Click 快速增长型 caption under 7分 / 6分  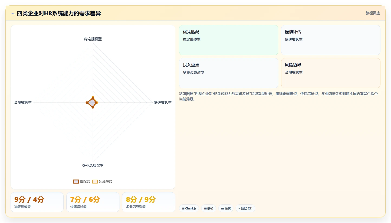[78, 207]
